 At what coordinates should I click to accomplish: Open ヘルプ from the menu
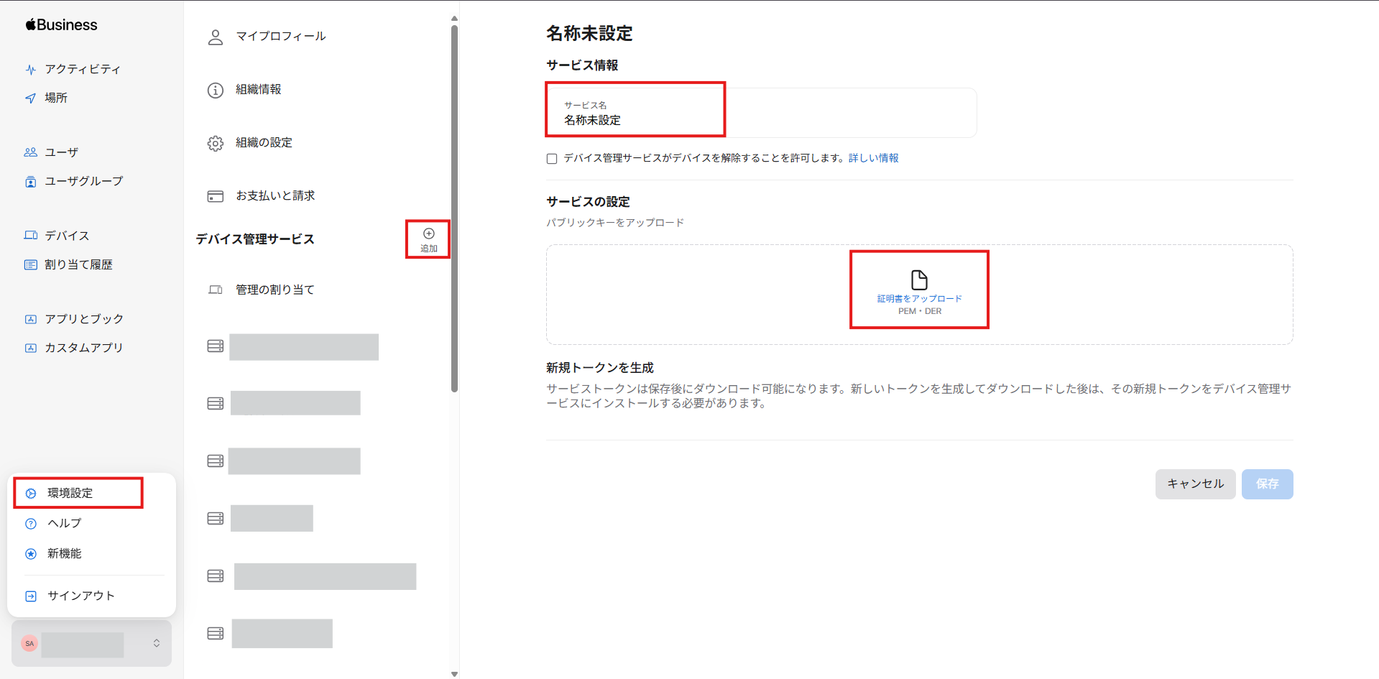point(63,523)
